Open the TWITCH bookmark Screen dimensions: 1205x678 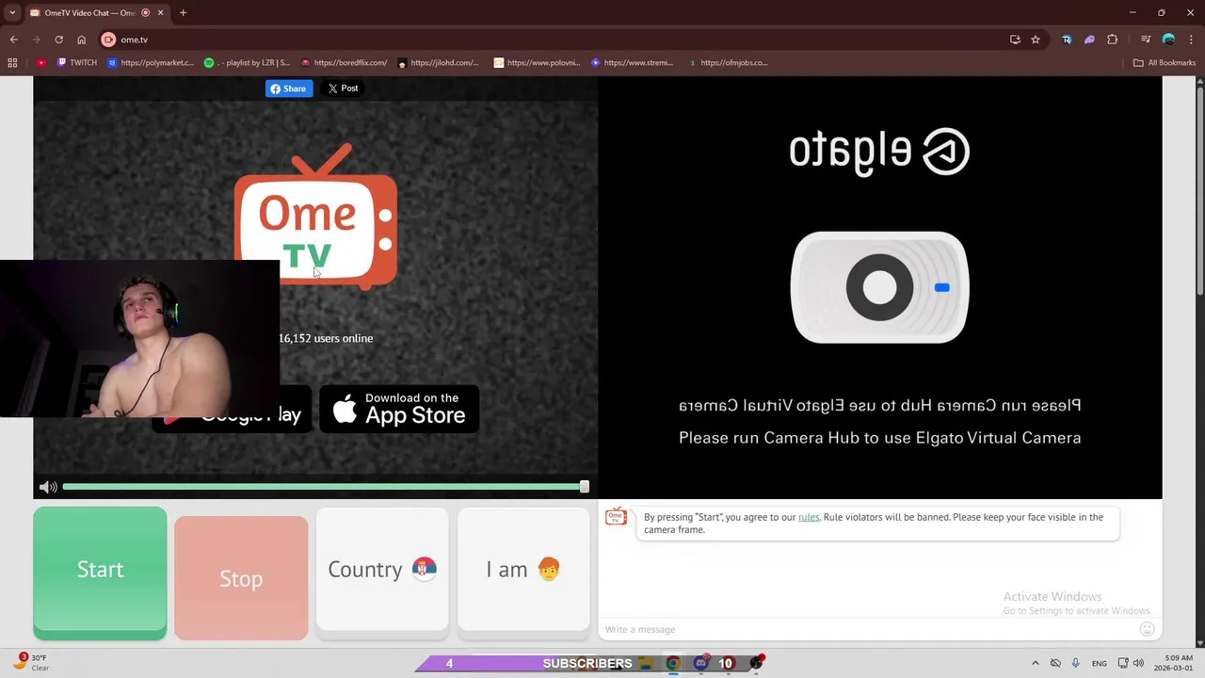coord(77,63)
